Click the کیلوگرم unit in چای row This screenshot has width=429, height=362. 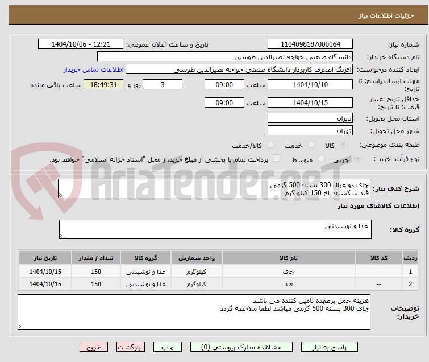click(x=197, y=271)
